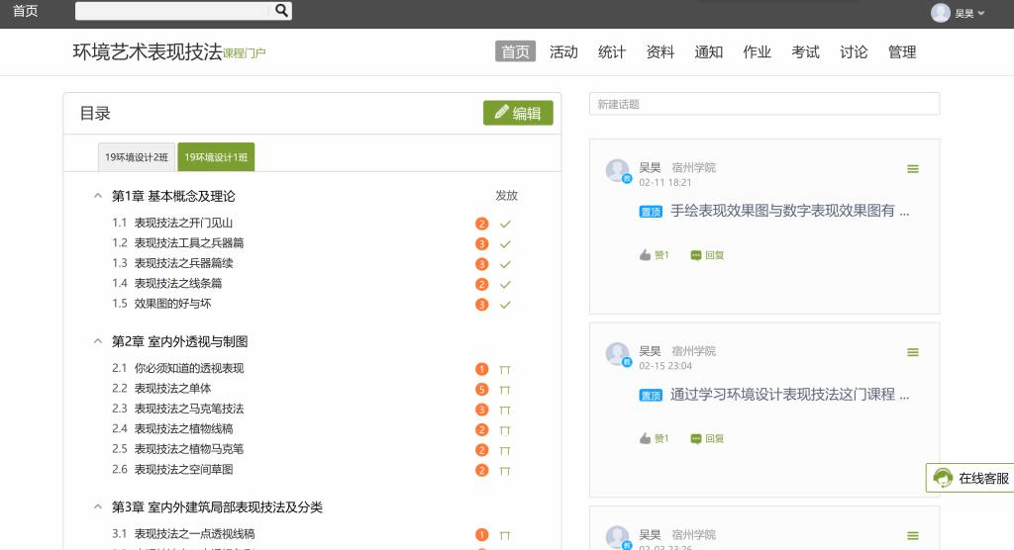Click reply bubble icon on 02-11 post
1014x550 pixels.
696,255
